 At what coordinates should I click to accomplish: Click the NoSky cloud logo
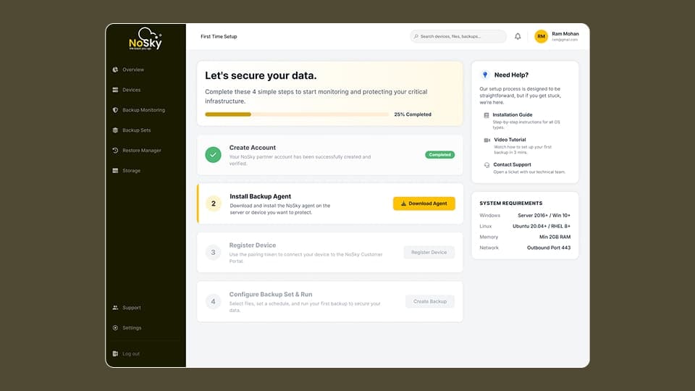(x=146, y=40)
